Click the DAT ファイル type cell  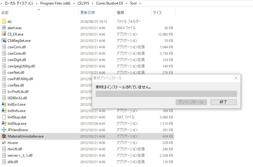point(125,117)
